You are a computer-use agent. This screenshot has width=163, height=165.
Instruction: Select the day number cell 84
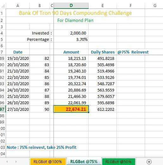(x=40, y=71)
